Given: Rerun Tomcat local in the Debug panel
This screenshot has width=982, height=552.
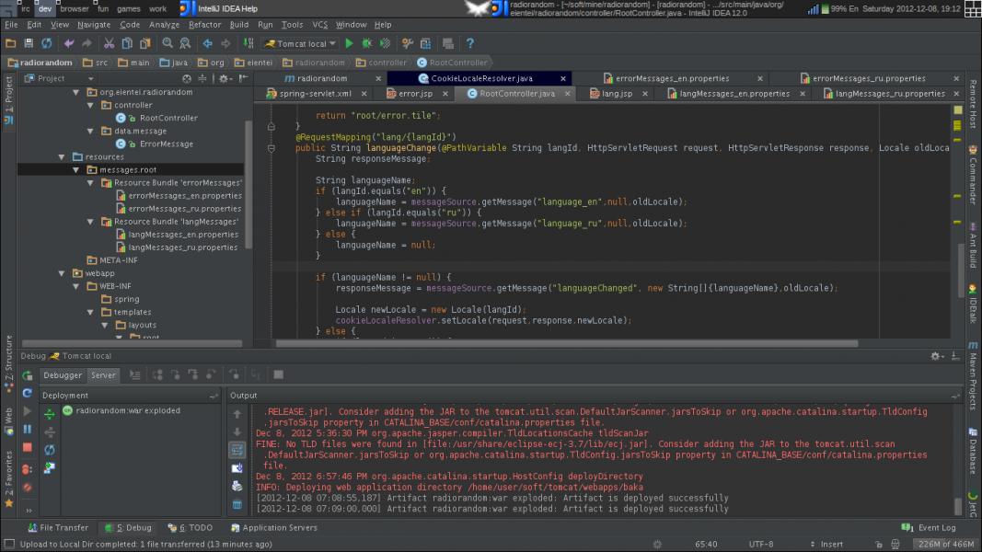Looking at the screenshot, I should [x=28, y=375].
